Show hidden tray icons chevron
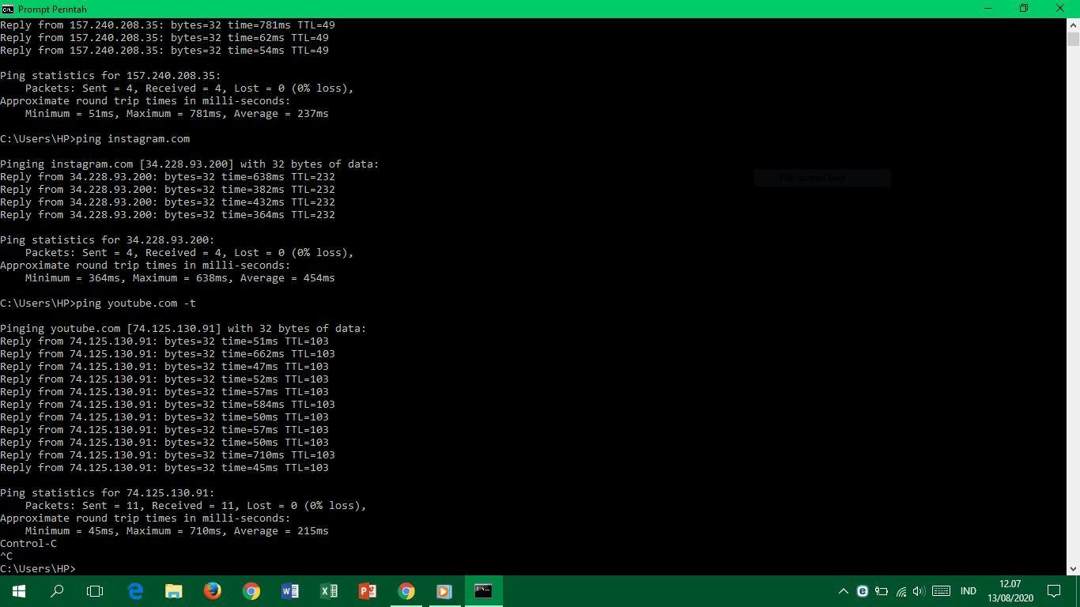The height and width of the screenshot is (607, 1080). pos(844,591)
